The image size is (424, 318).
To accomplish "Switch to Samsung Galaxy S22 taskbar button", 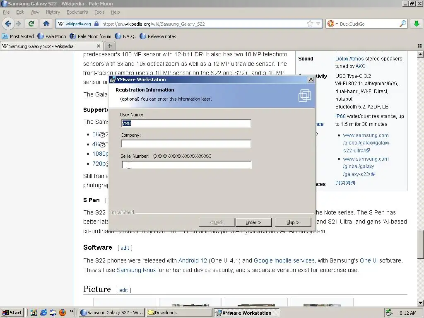I will click(x=112, y=313).
